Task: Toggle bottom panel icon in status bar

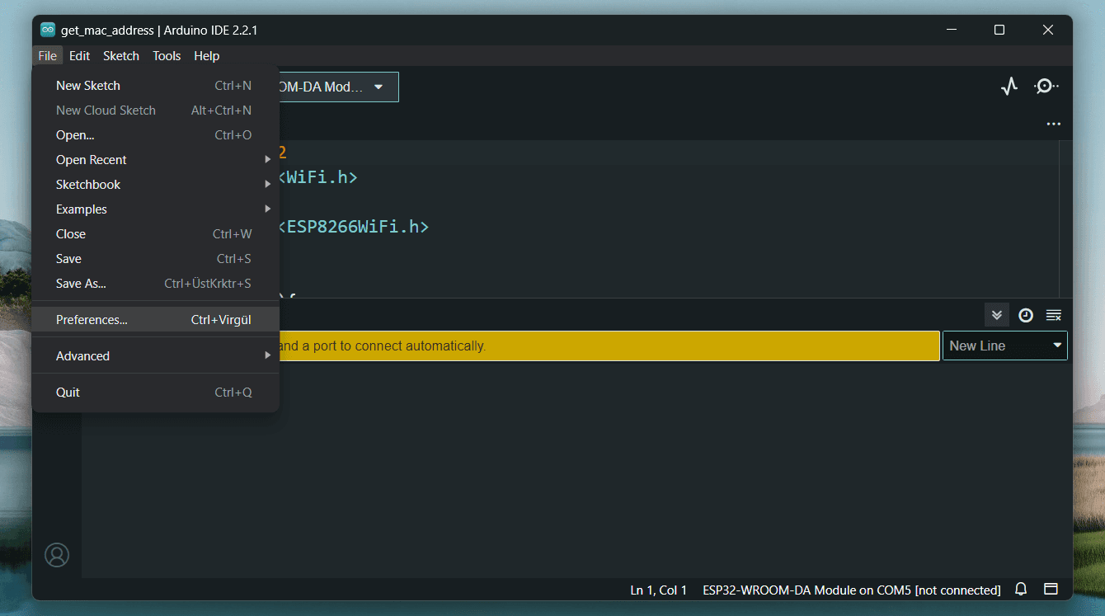Action: click(1051, 590)
